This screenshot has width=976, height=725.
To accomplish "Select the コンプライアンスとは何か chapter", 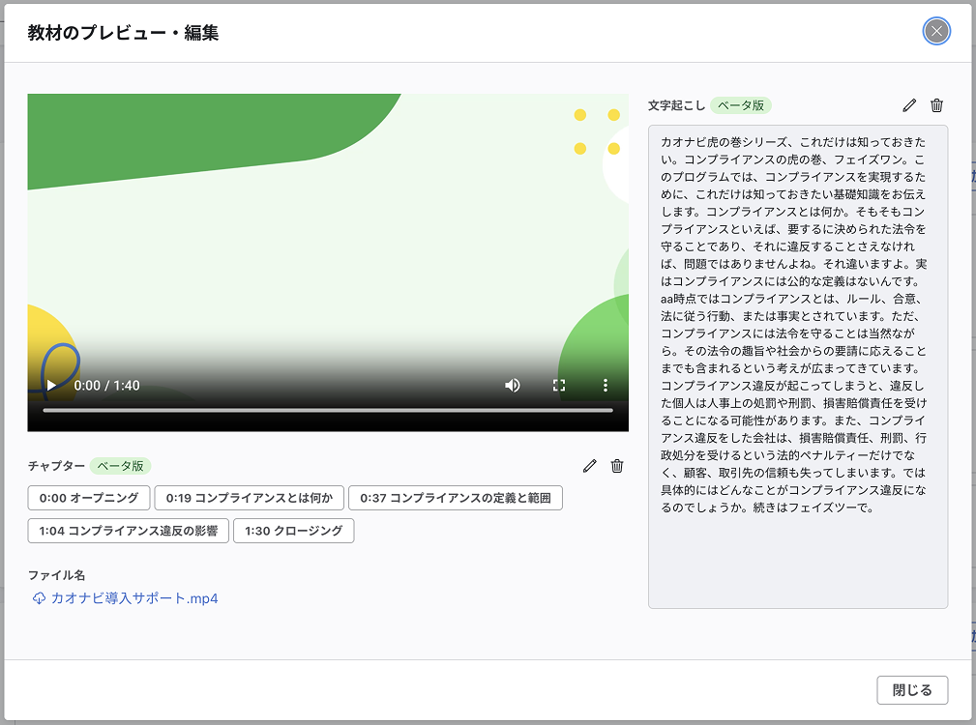I will point(249,498).
